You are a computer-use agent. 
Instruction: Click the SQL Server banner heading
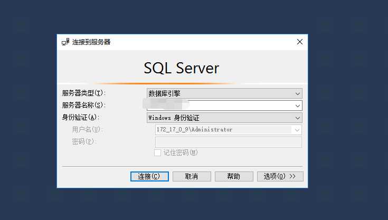[x=182, y=68]
